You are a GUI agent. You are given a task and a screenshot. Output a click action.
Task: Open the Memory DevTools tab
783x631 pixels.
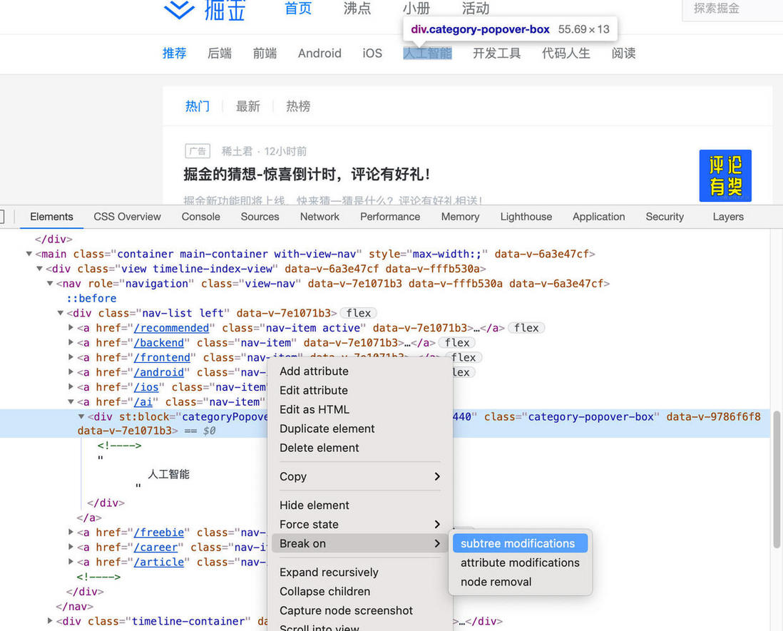coord(460,217)
